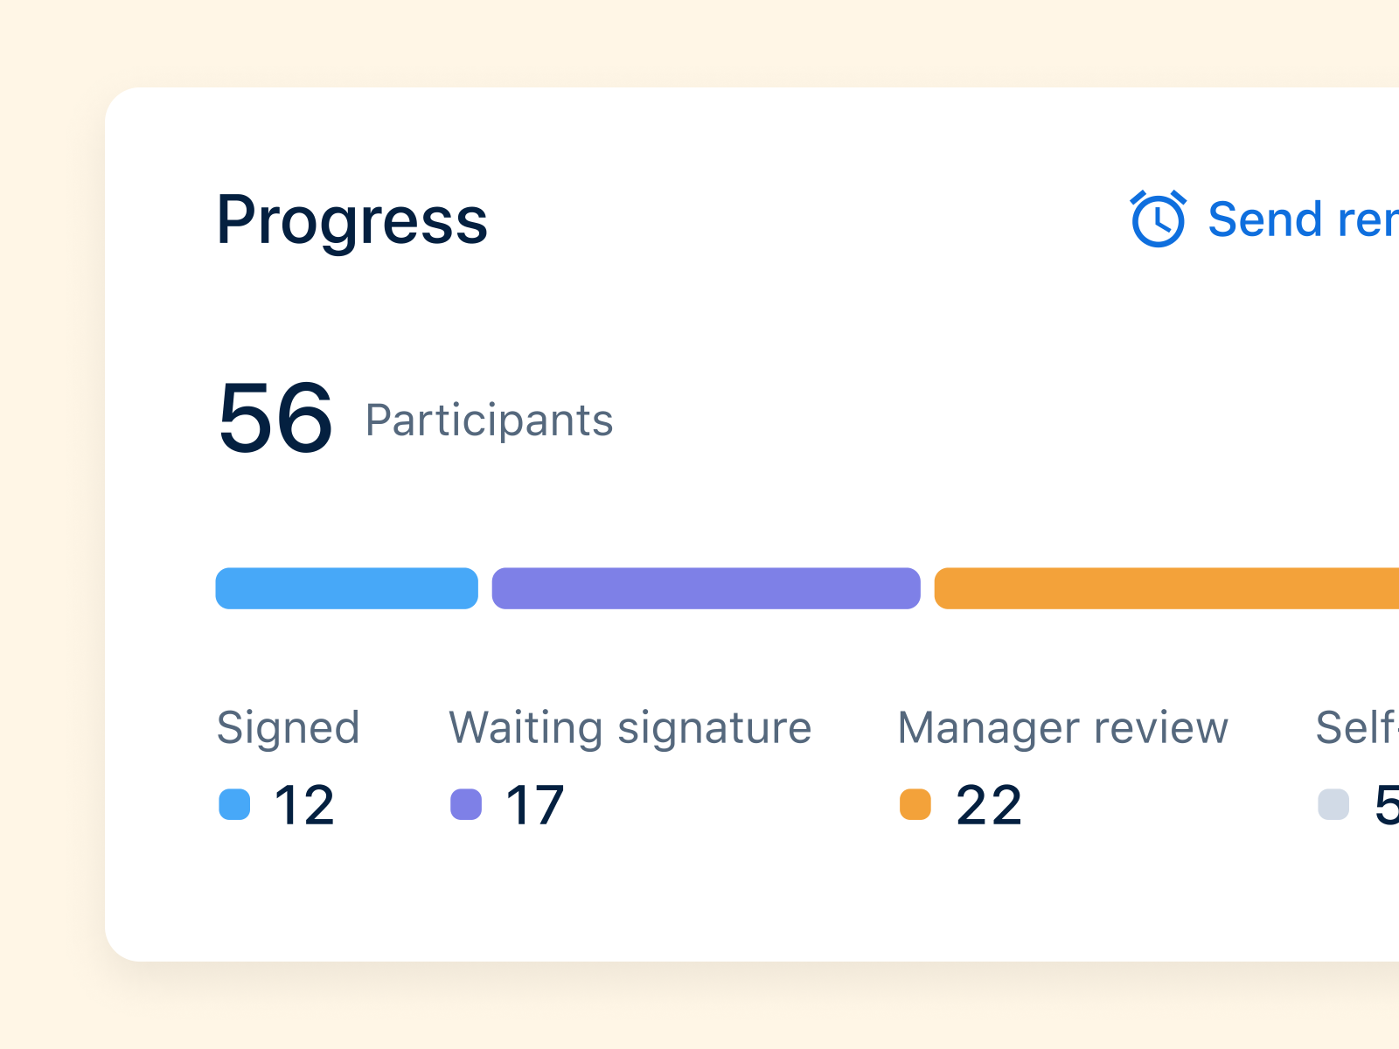This screenshot has width=1399, height=1049.
Task: Select the blue Signed progress bar segment
Action: coord(346,588)
